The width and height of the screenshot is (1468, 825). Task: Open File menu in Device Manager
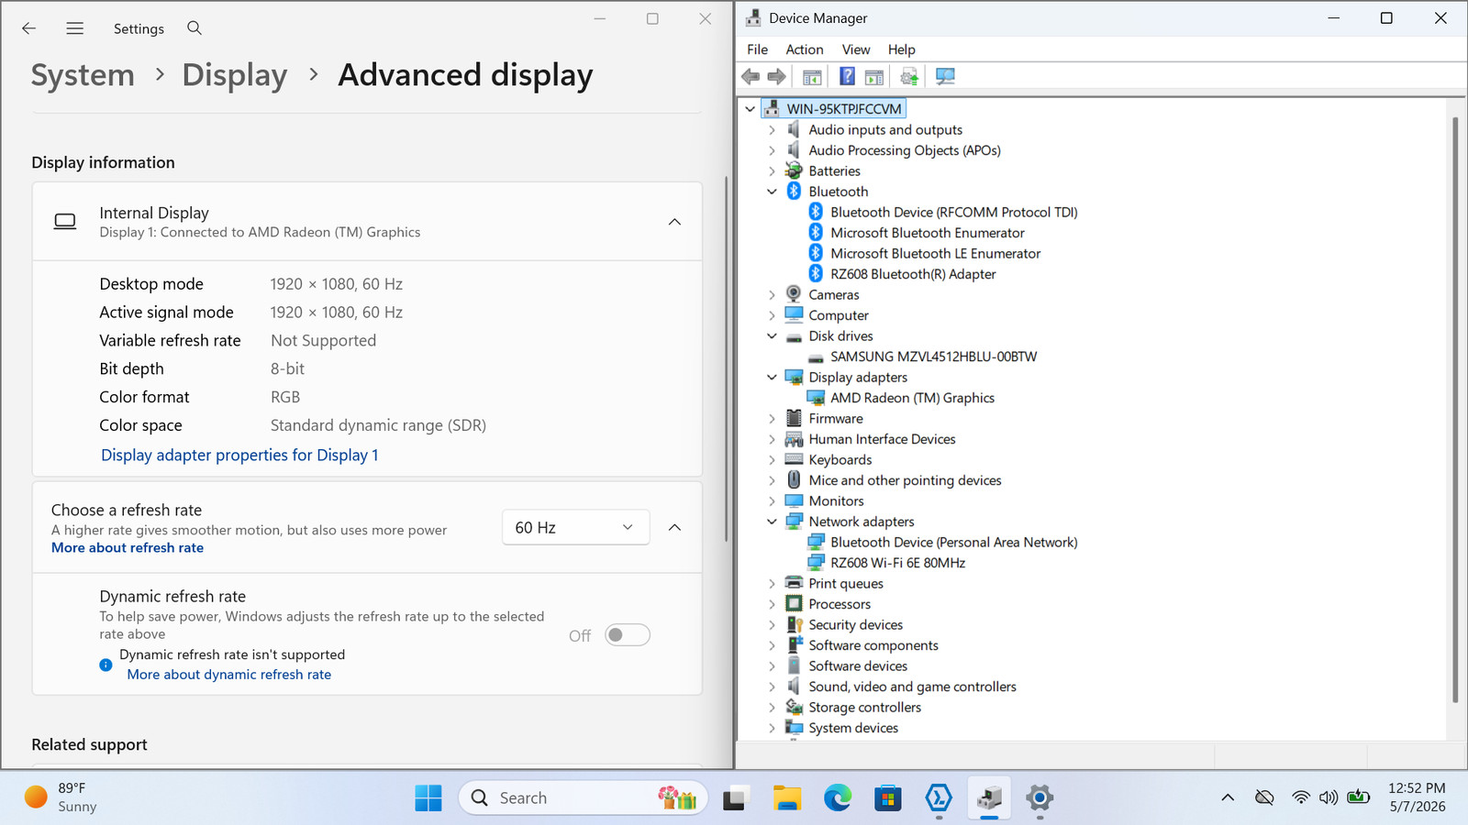click(758, 49)
